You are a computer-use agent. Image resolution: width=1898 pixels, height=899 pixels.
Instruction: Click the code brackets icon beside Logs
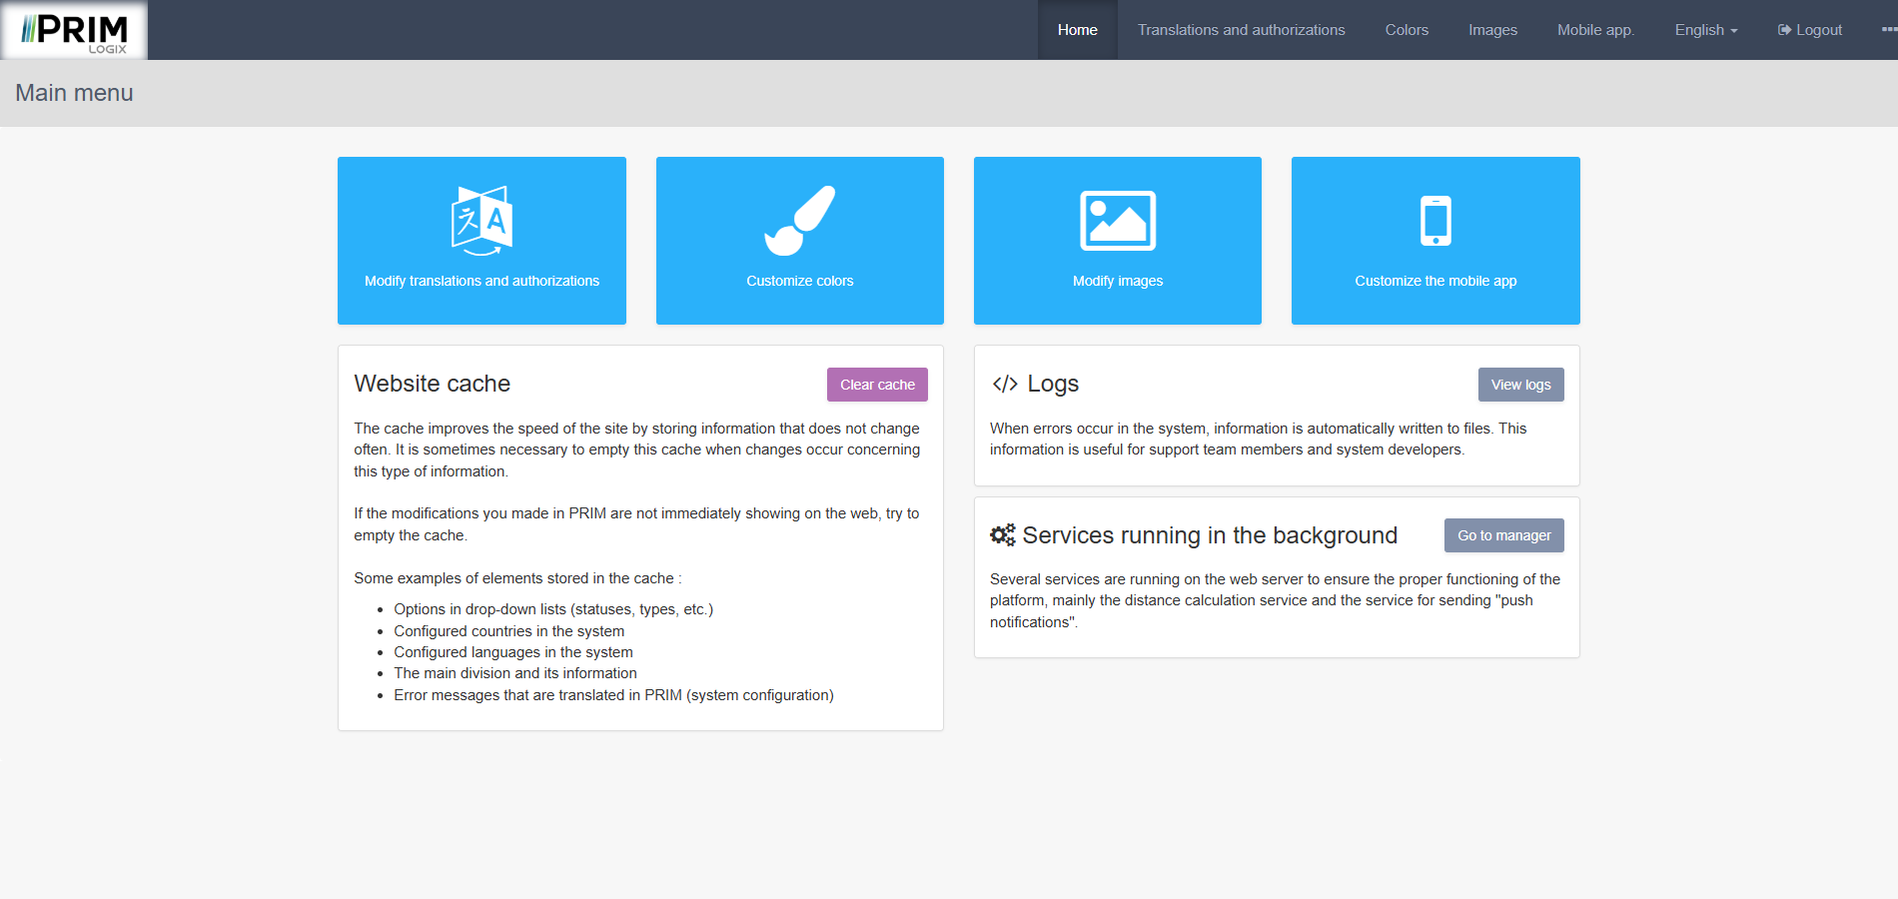pyautogui.click(x=1004, y=385)
